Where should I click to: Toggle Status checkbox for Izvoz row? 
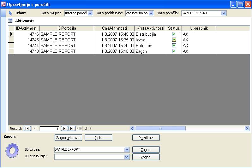coord(174,40)
